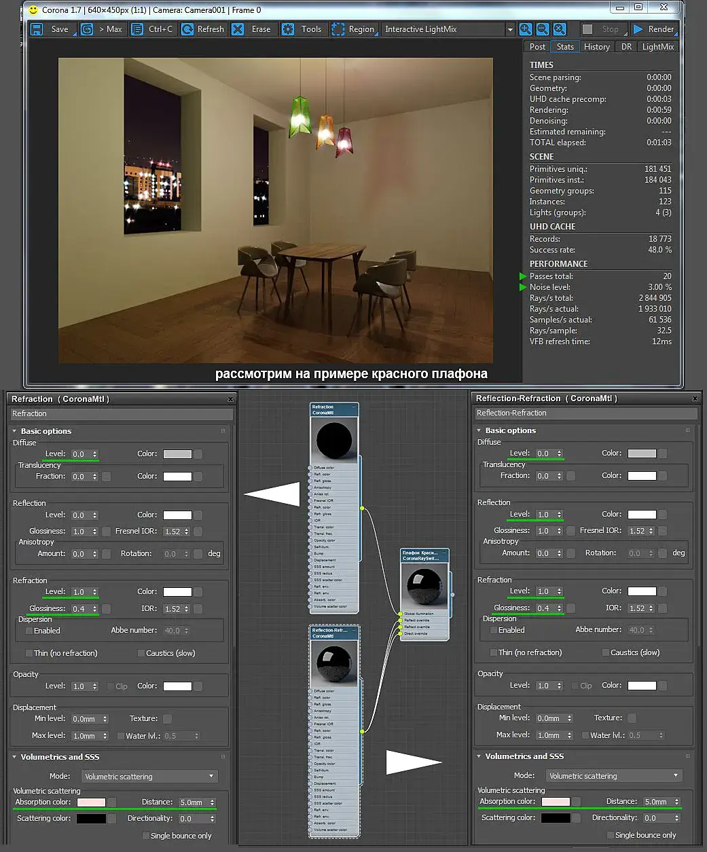The height and width of the screenshot is (852, 707).
Task: Edit the material name field reading Refraction
Action: tap(122, 413)
